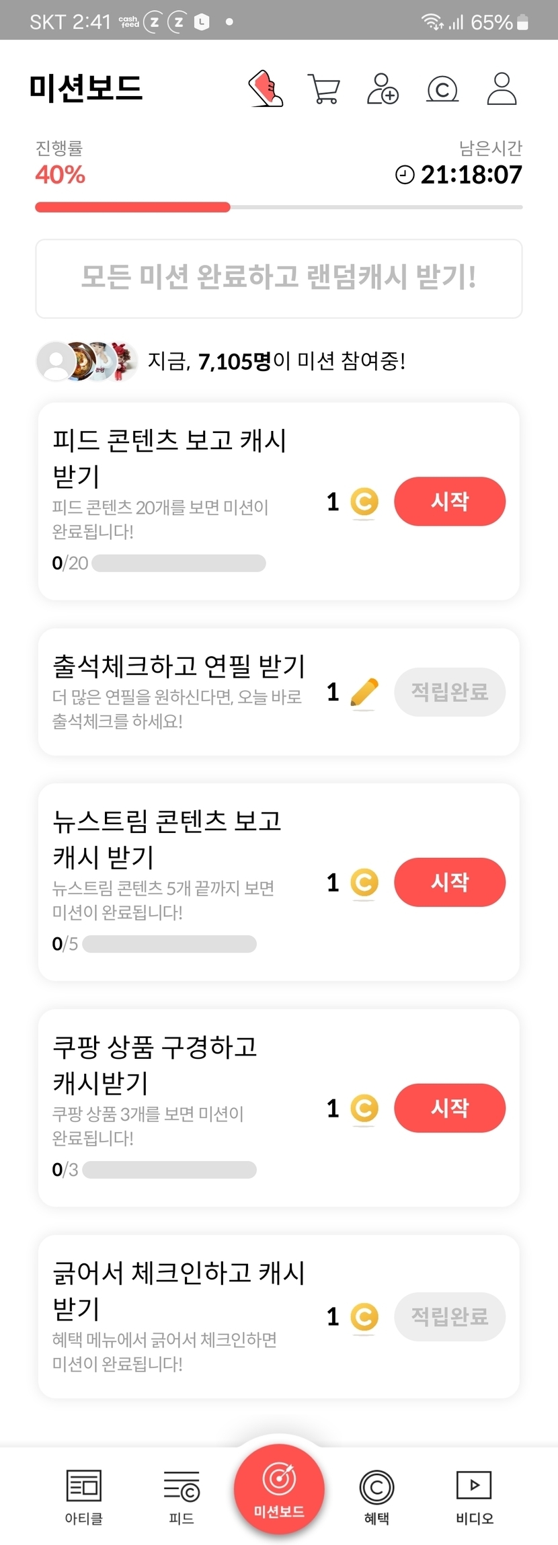Tap the pencil reward icon
The image size is (558, 1545).
pos(364,692)
